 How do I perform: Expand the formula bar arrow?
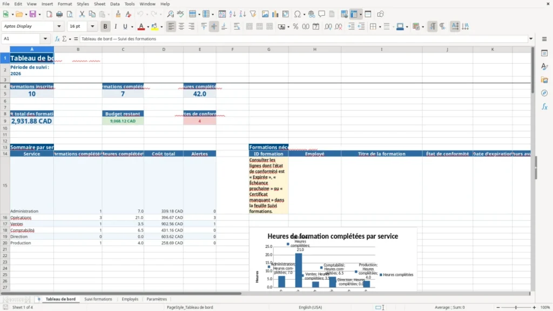click(531, 39)
